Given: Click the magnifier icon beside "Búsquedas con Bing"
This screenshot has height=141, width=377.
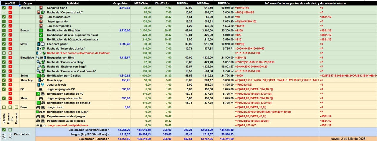Looking at the screenshot, I should point(38,57).
